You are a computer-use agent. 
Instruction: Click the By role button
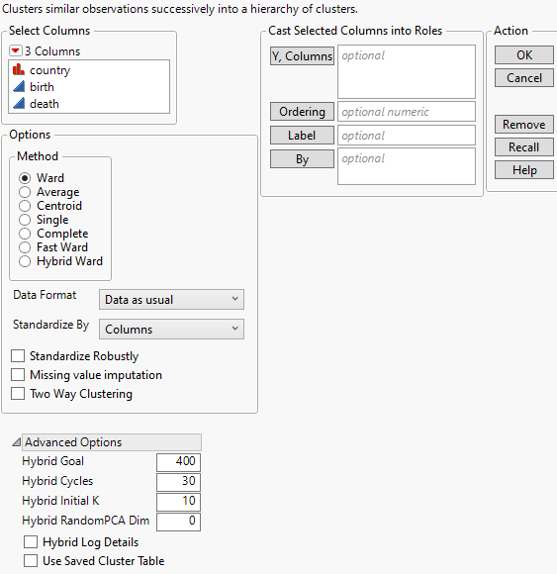[302, 159]
